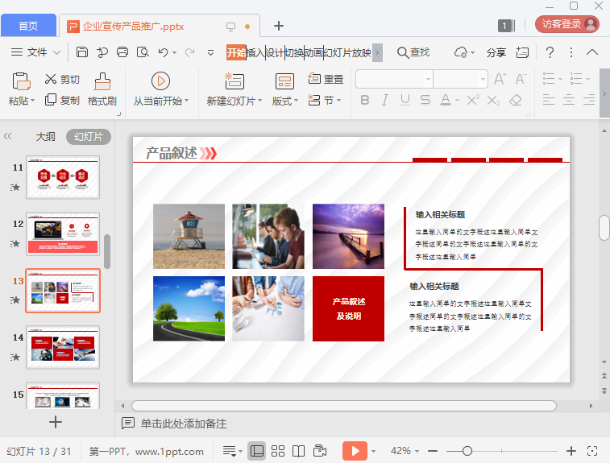Open the 幻灯片放映 ribbon tab
The image size is (610, 463).
click(347, 52)
